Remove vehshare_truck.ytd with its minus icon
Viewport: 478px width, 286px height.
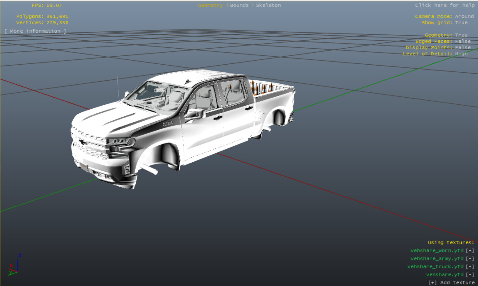[470, 267]
